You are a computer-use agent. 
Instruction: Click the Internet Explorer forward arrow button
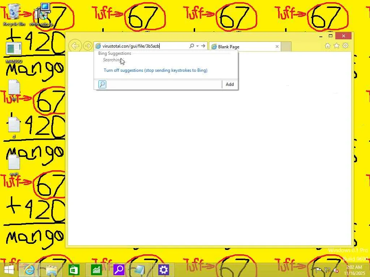(88, 46)
